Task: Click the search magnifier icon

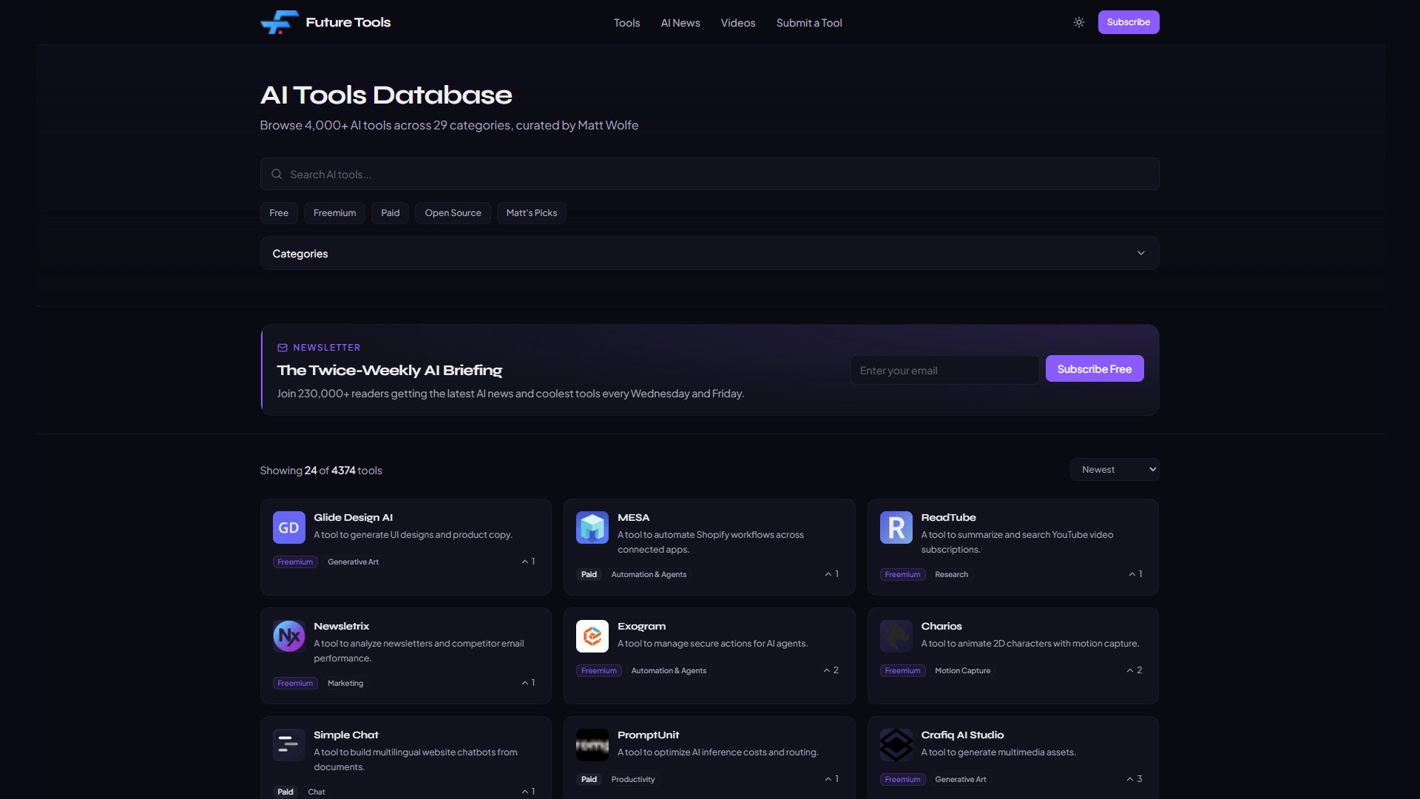Action: coord(277,174)
